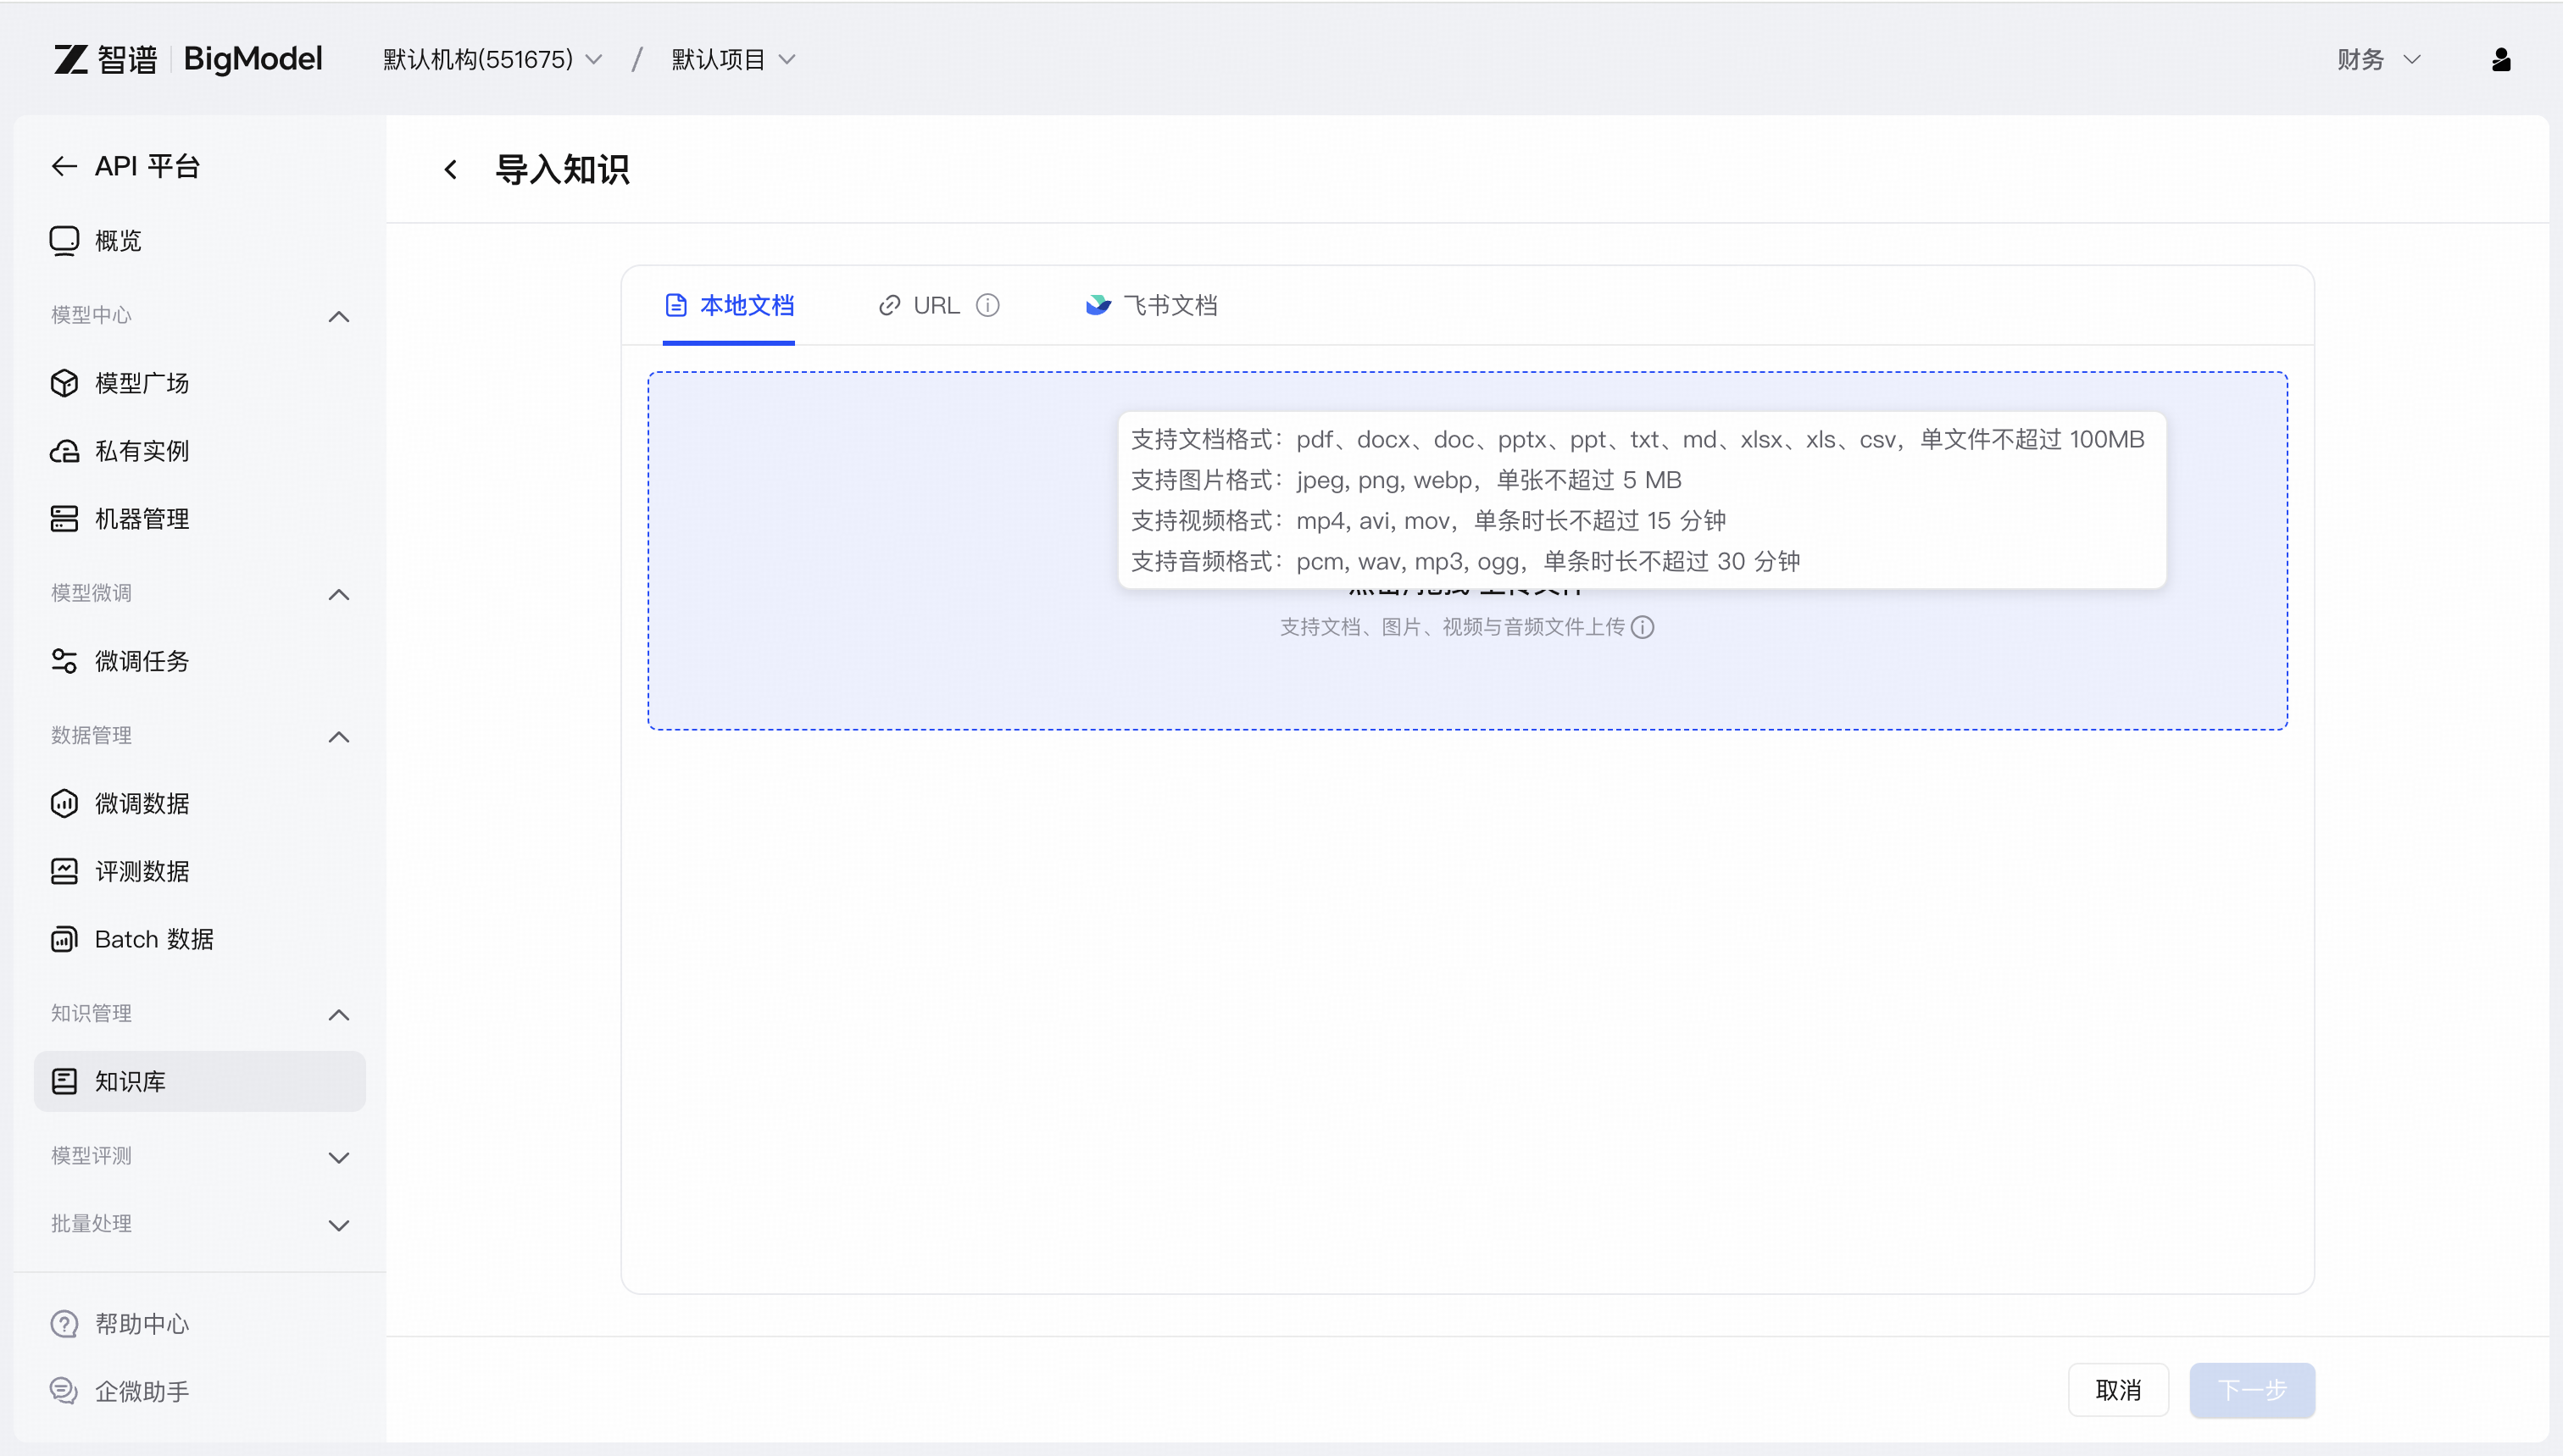Screen dimensions: 2563x1456
Task: Open 私有实例 in the sidebar
Action: (x=141, y=451)
